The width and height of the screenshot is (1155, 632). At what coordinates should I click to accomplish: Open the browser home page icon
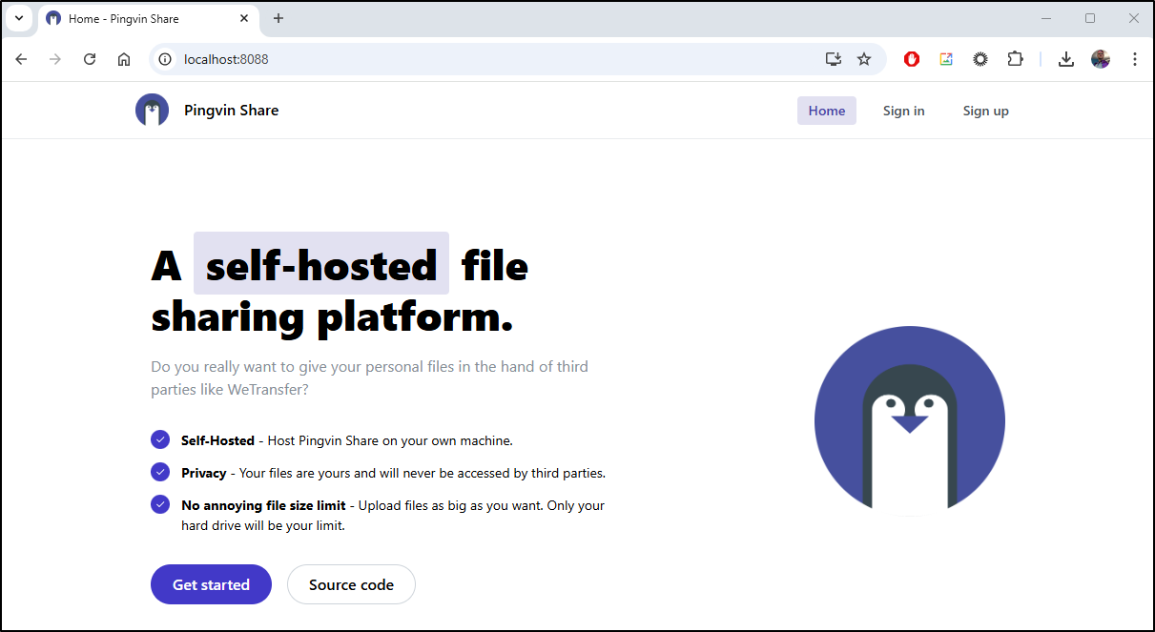pos(124,59)
